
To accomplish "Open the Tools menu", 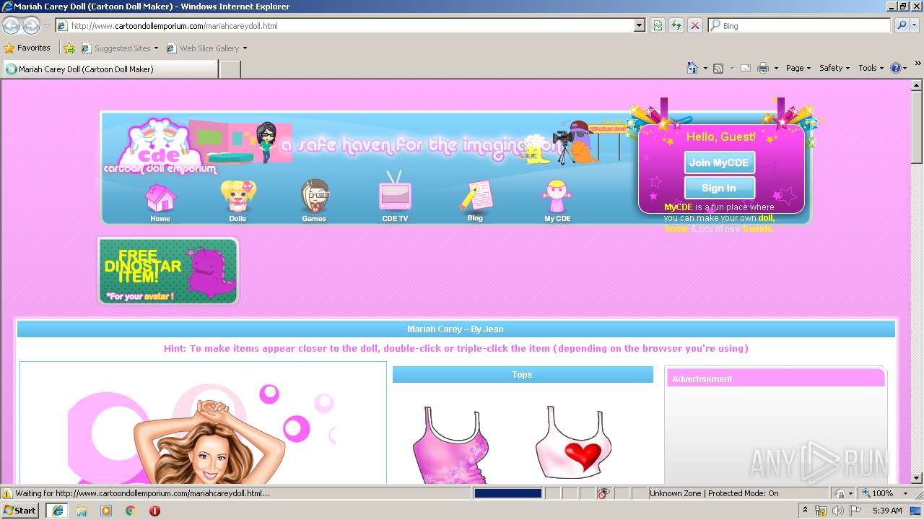I will tap(871, 68).
